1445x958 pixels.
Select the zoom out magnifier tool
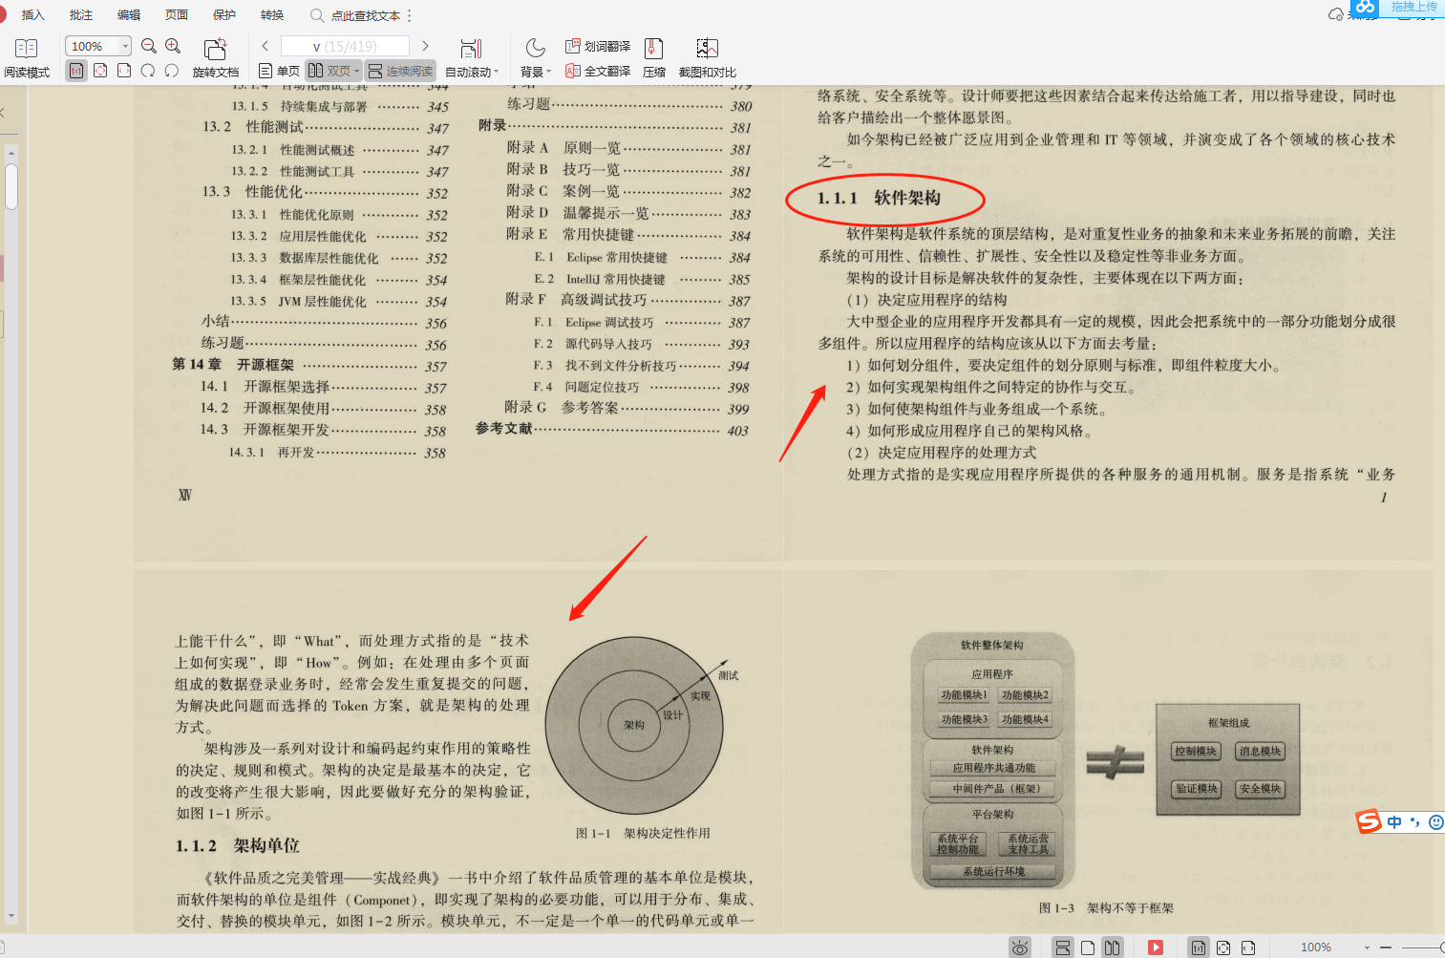pos(148,45)
